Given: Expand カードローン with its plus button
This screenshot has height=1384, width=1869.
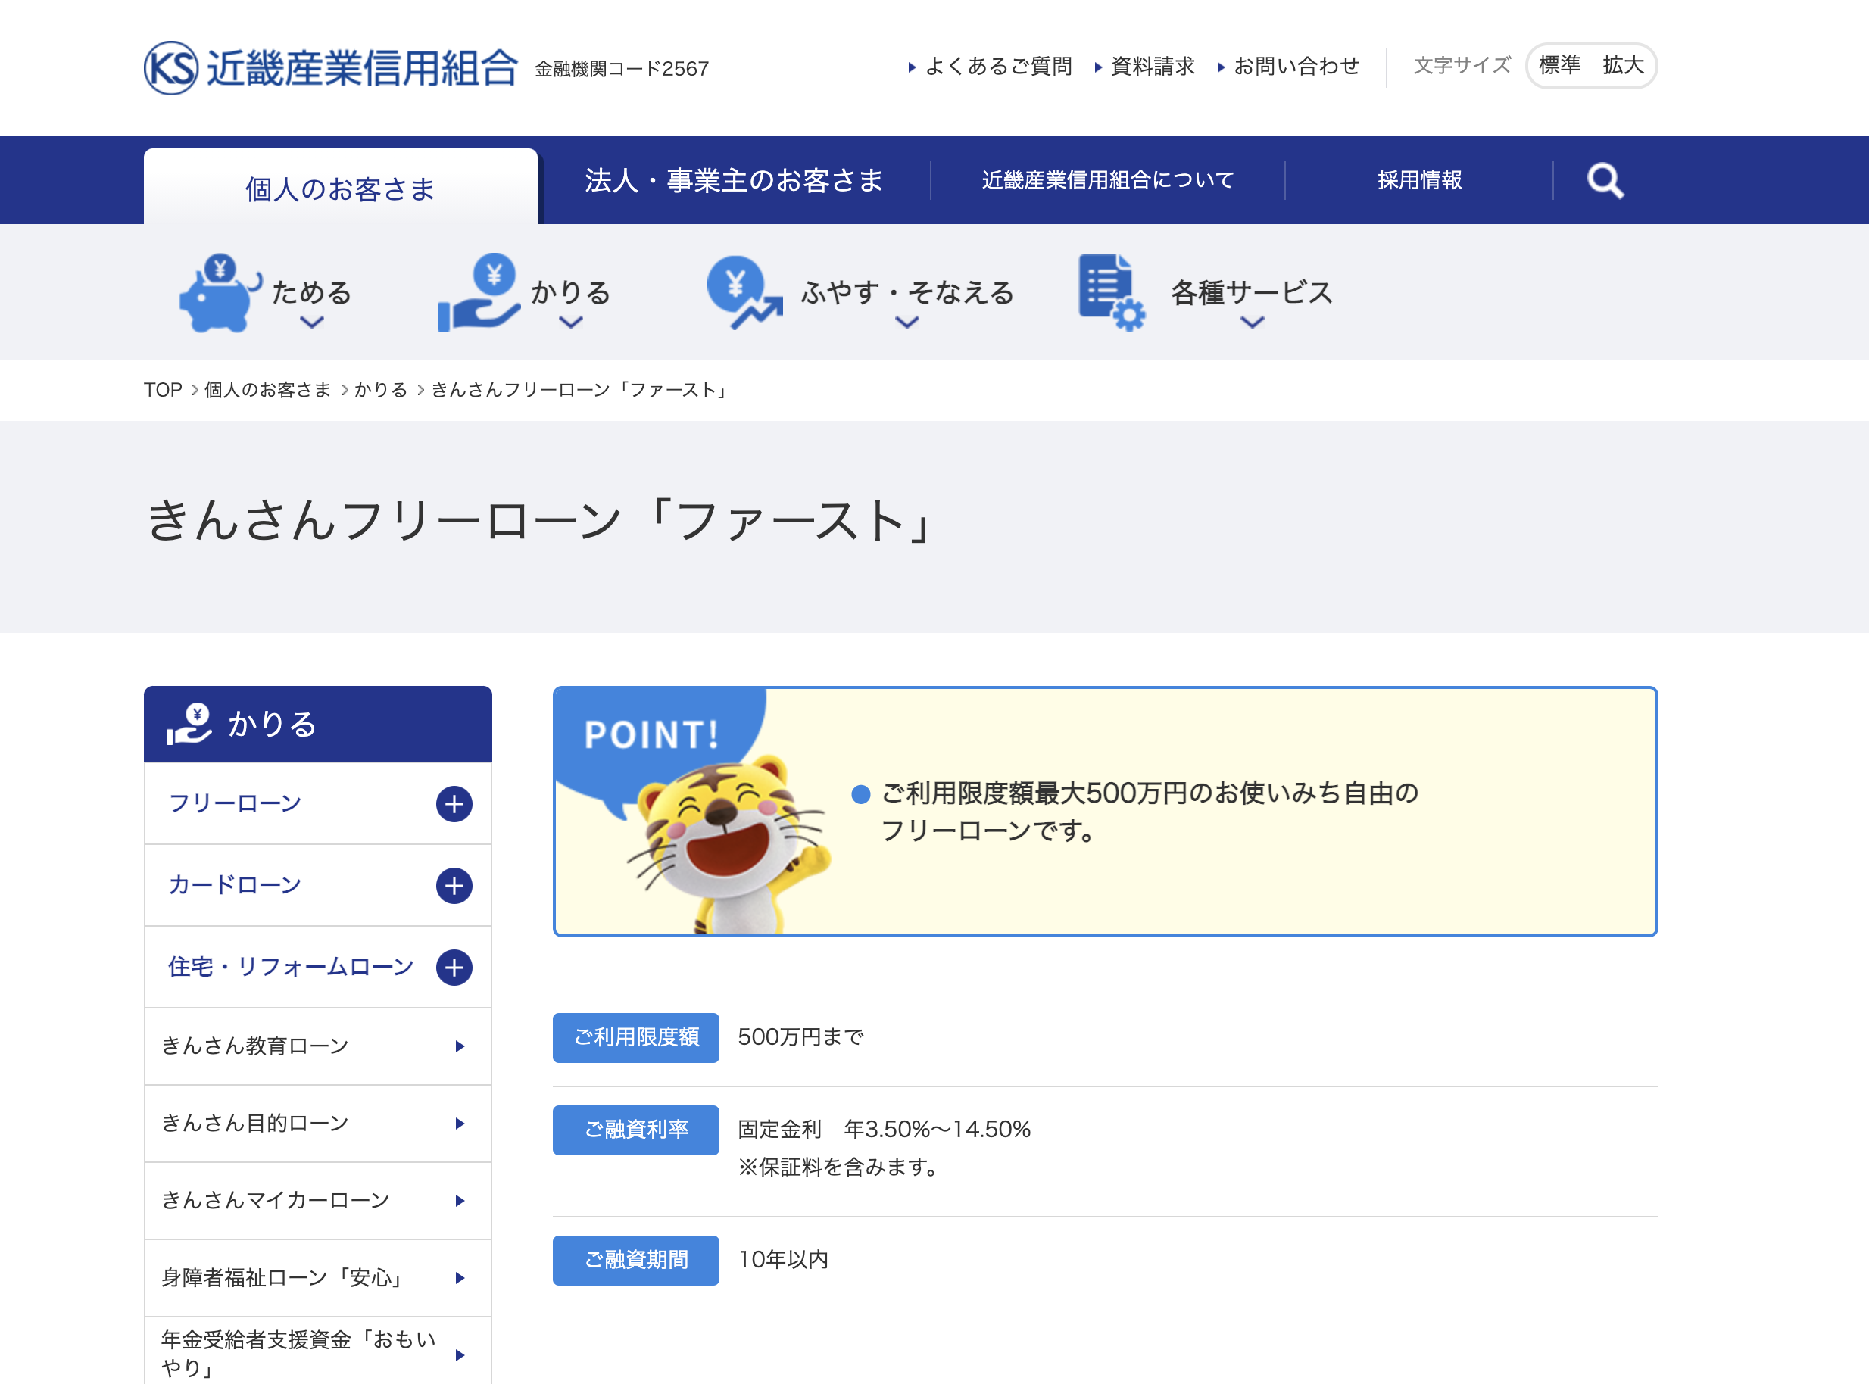Looking at the screenshot, I should [454, 886].
